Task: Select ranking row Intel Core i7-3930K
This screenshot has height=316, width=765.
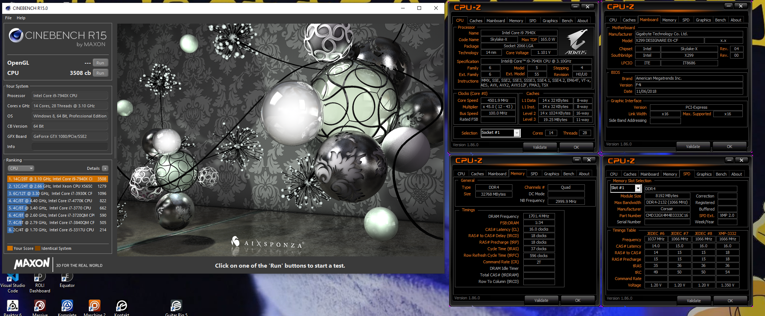Action: click(58, 193)
